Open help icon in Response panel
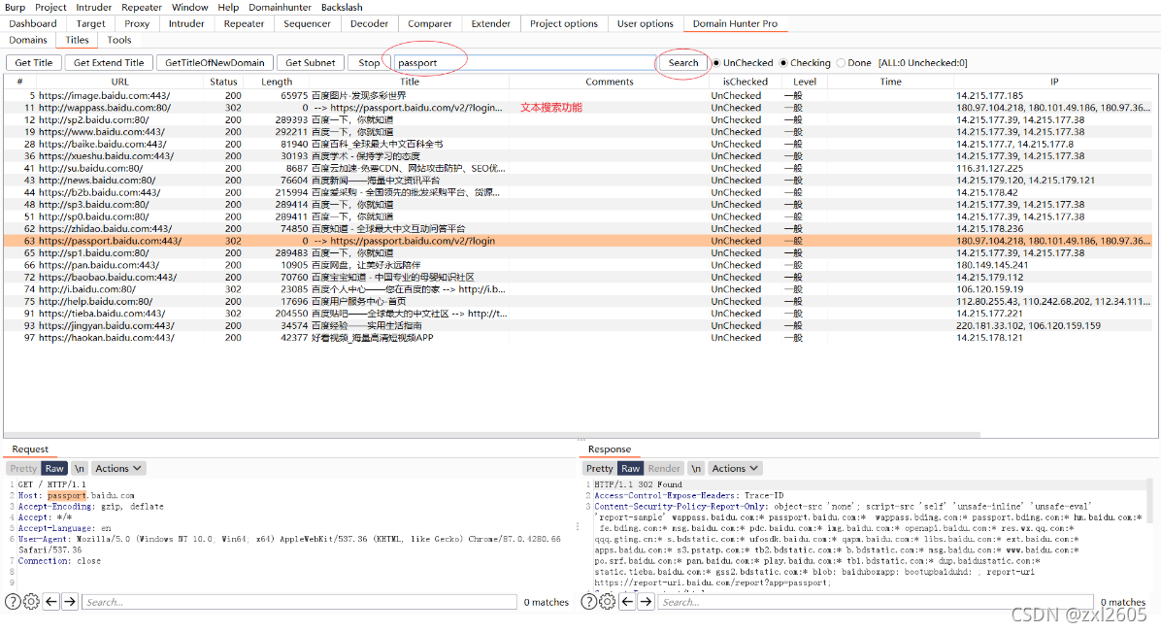The width and height of the screenshot is (1161, 632). coord(588,602)
